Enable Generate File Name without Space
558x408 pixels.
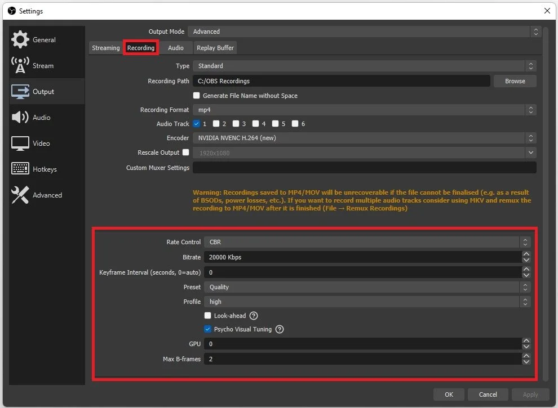[197, 95]
